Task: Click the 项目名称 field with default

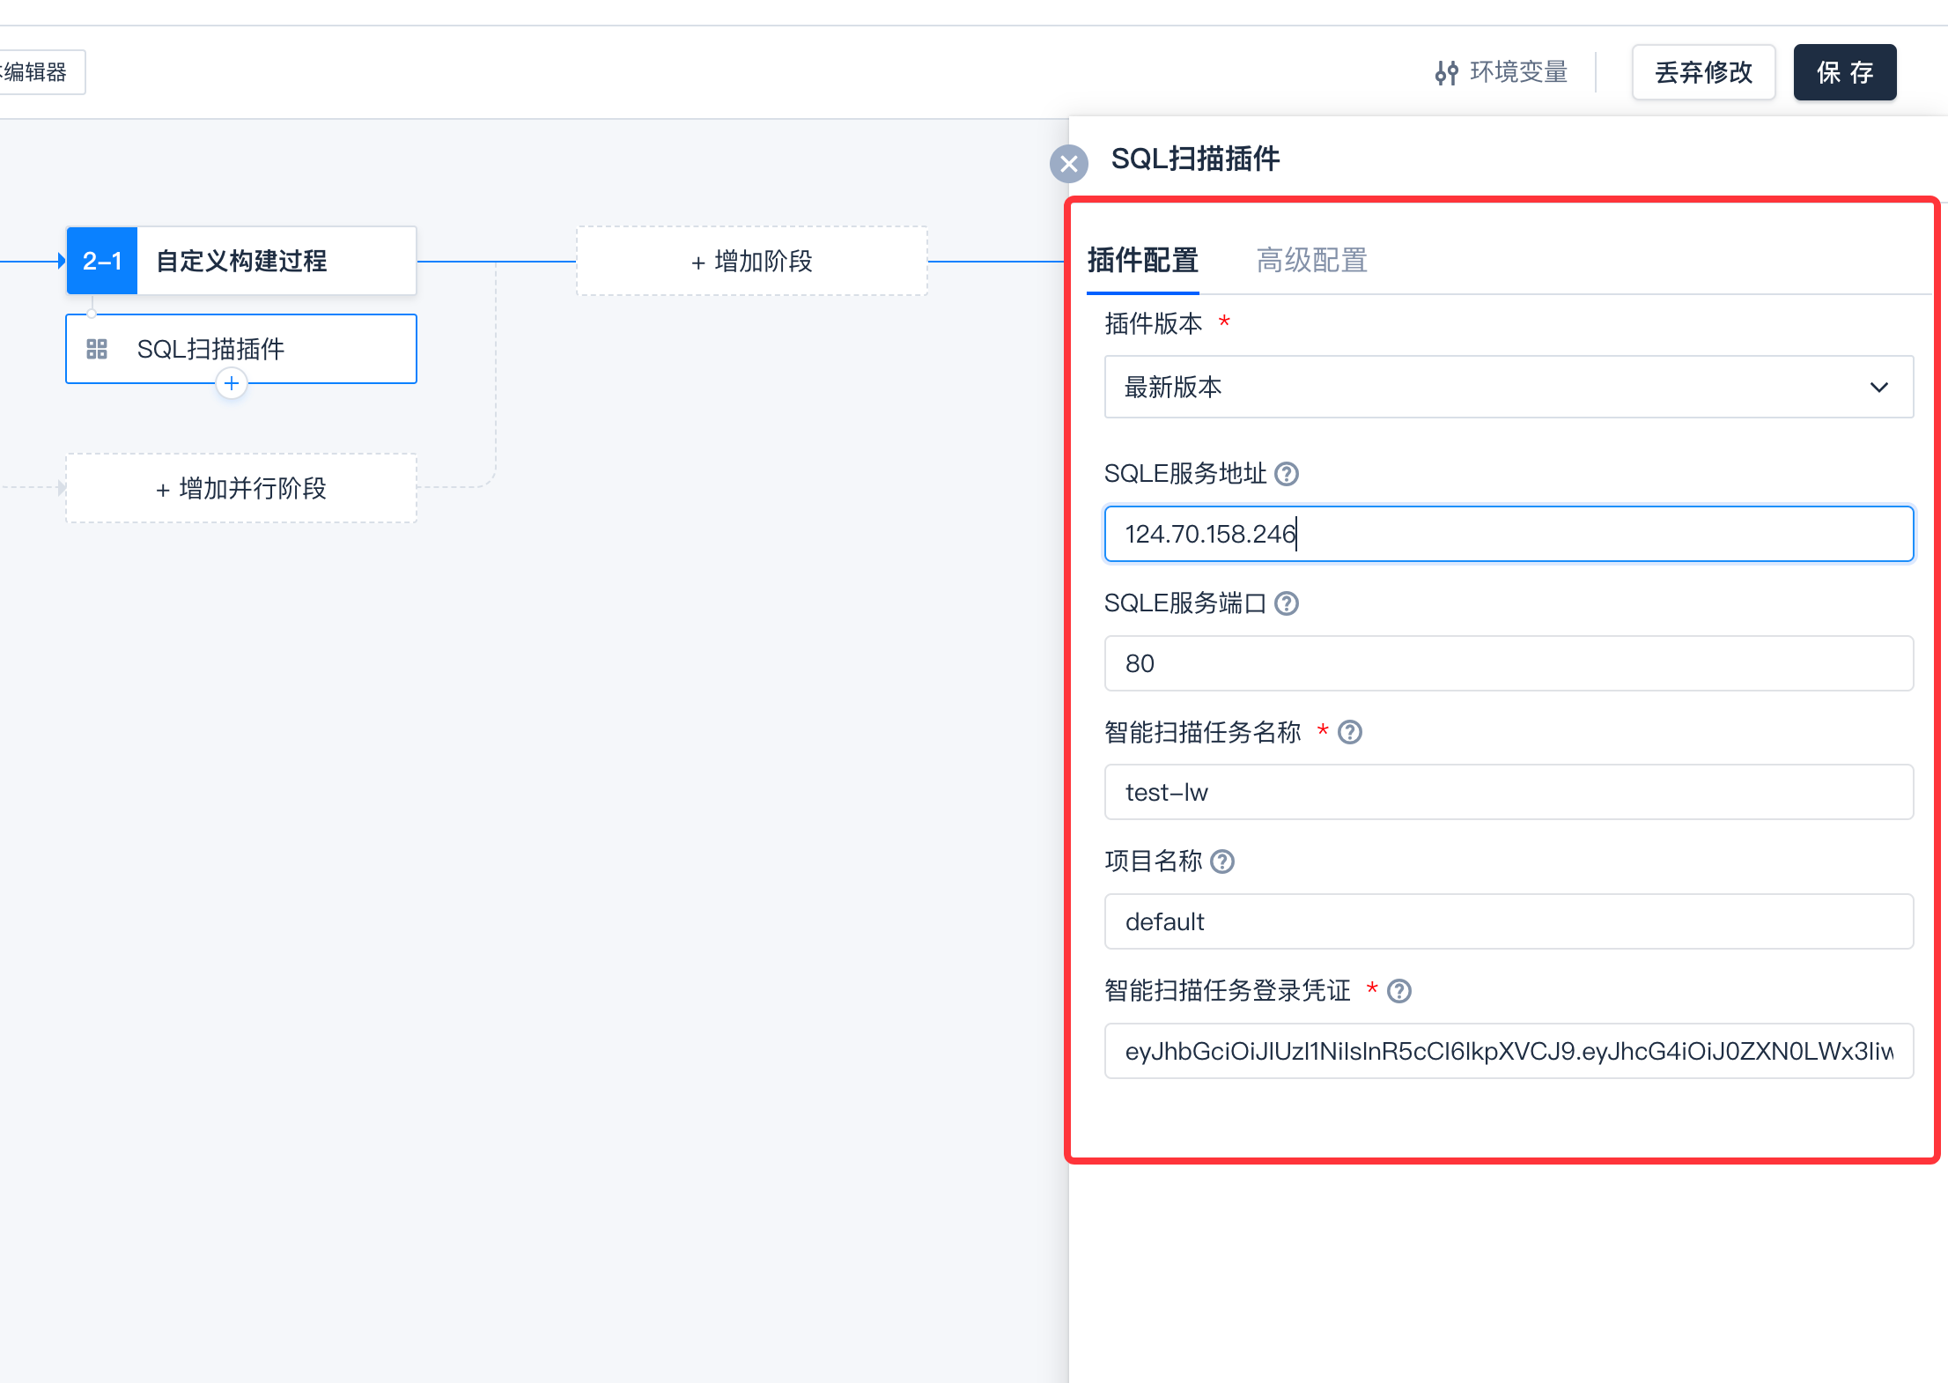Action: (x=1509, y=921)
